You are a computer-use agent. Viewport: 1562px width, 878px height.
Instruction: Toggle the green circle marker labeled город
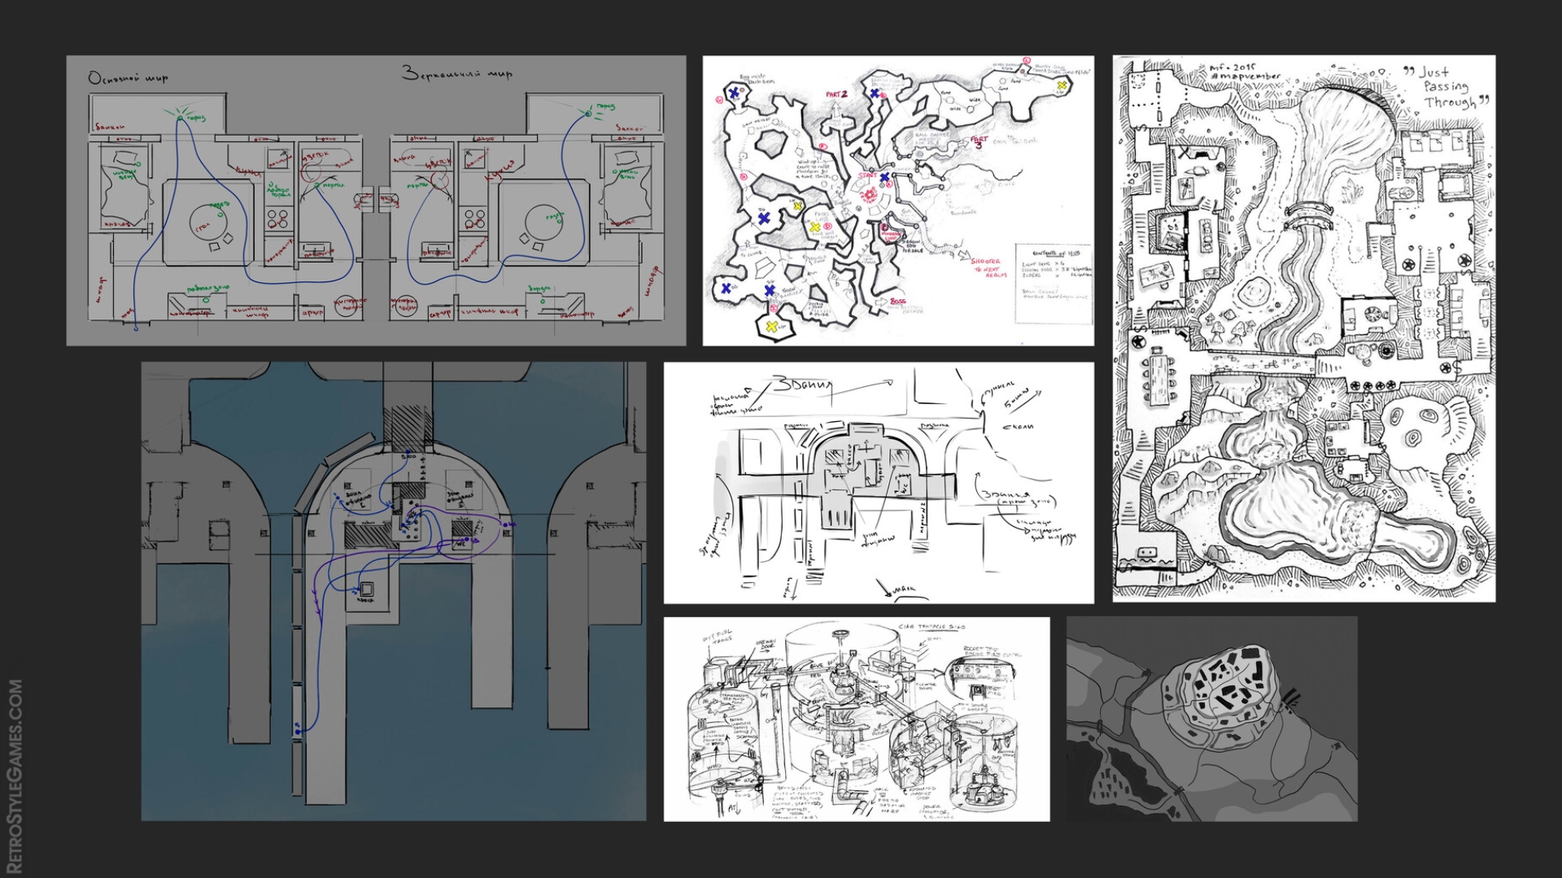point(179,118)
